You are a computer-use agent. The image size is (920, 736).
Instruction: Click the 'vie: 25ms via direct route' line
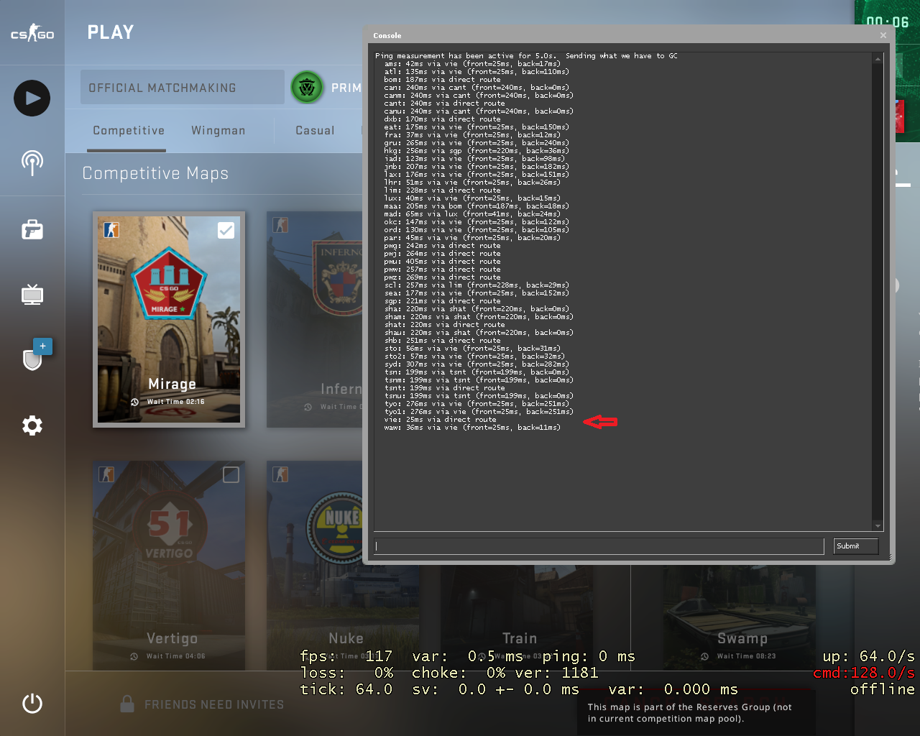coord(440,420)
